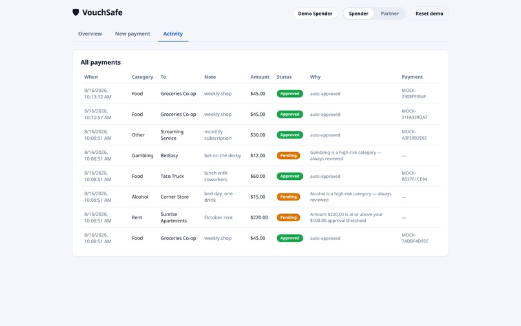
Task: Click Approved badge for Streaming Service
Action: (x=290, y=135)
